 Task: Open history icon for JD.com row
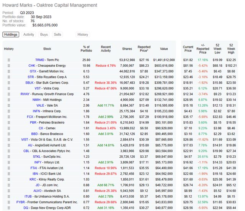click(x=9, y=185)
